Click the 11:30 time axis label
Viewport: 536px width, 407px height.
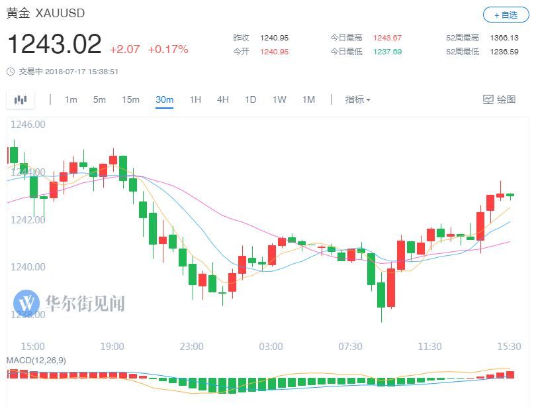[x=429, y=347]
